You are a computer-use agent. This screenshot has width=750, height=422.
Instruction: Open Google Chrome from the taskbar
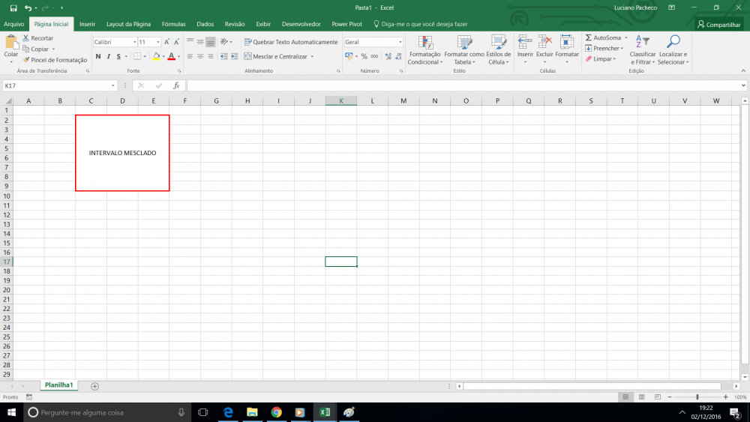tap(276, 412)
